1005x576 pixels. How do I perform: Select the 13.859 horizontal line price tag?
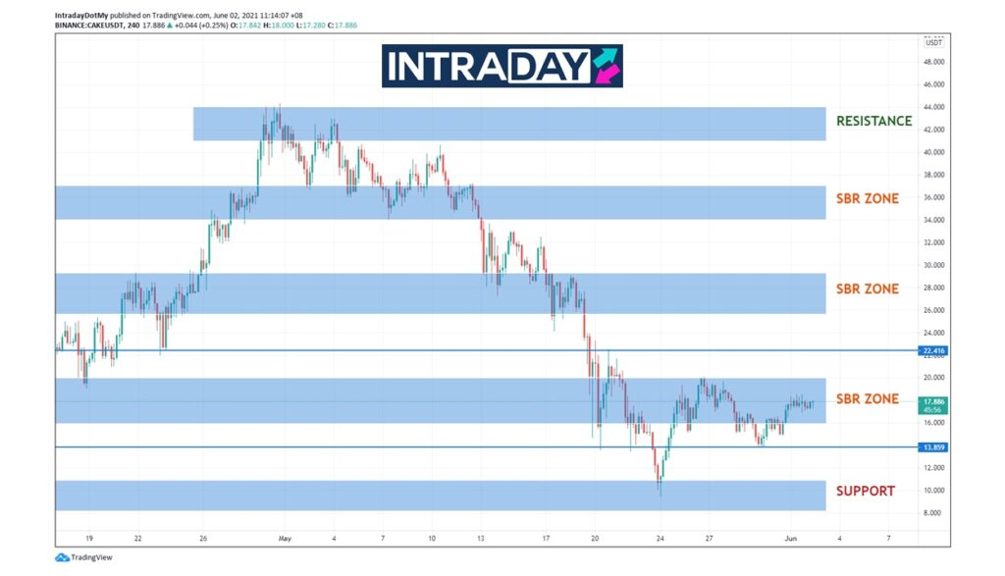click(933, 447)
